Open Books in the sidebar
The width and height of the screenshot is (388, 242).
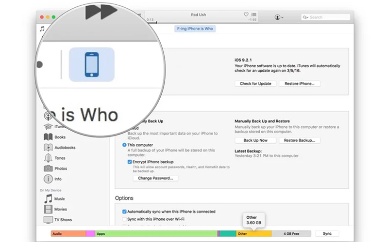(55, 137)
